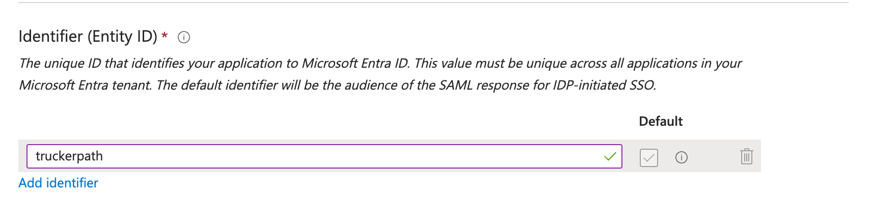Click into the truckerpath identifier input field
The height and width of the screenshot is (220, 869).
[316, 156]
